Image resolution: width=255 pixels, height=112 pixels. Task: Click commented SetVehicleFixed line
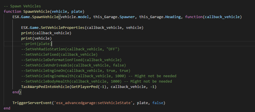59,55
